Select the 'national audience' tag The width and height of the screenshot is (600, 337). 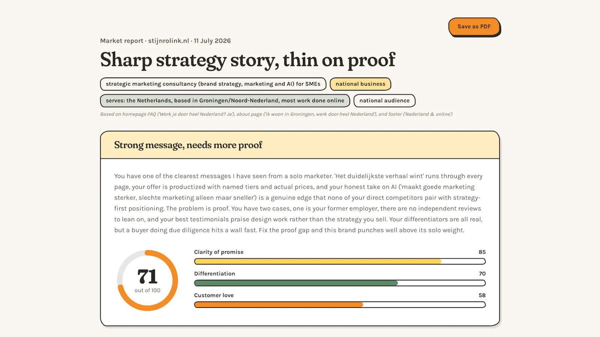(x=384, y=100)
